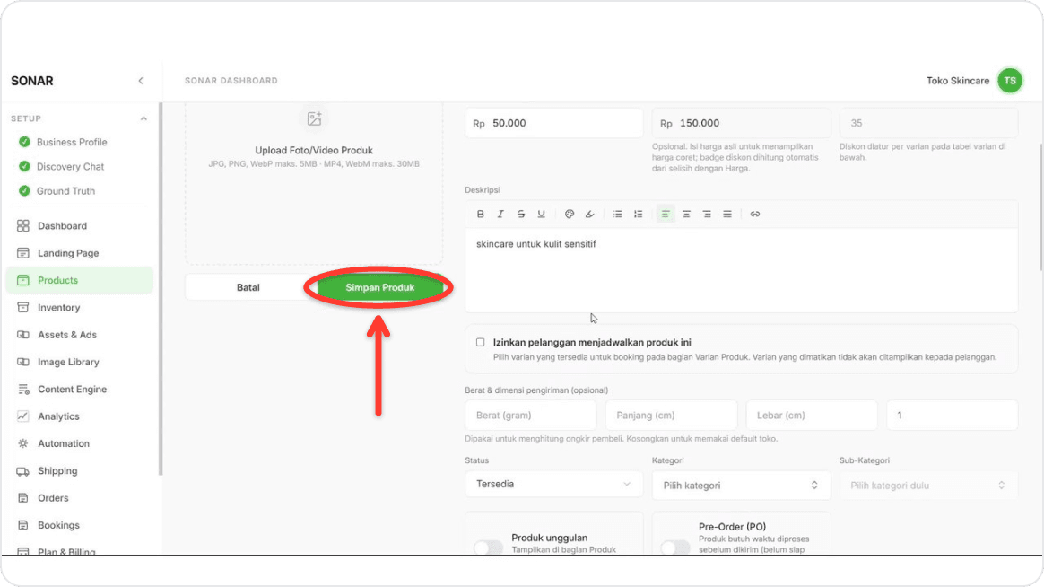Justify the description text
The image size is (1044, 587).
727,214
